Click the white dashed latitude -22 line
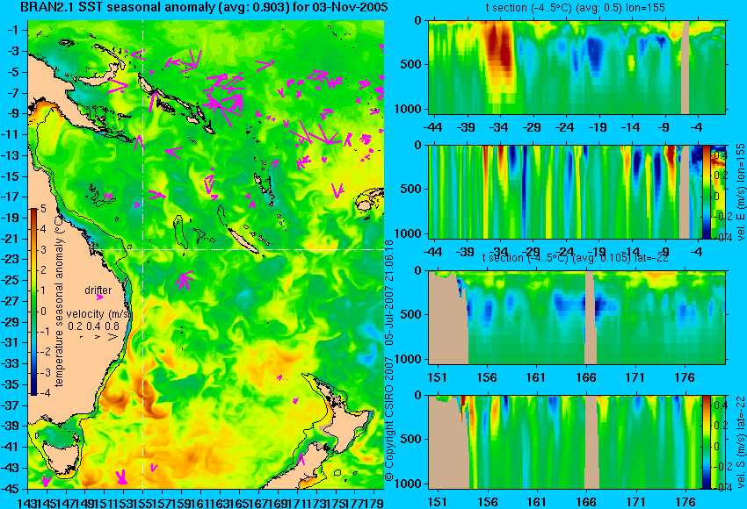747x509 pixels. (x=240, y=249)
